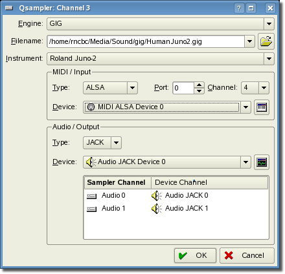Dismiss the dialog with Cancel button
Image resolution: width=285 pixels, height=274 pixels.
click(x=247, y=255)
